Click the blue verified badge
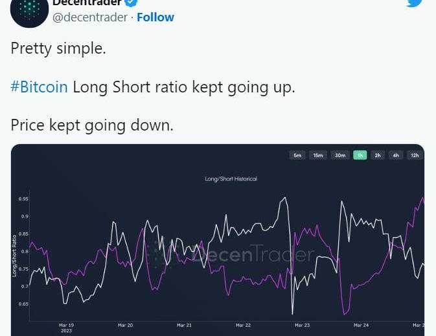436x336 pixels. [x=131, y=3]
